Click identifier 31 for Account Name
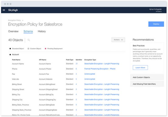 77,64
